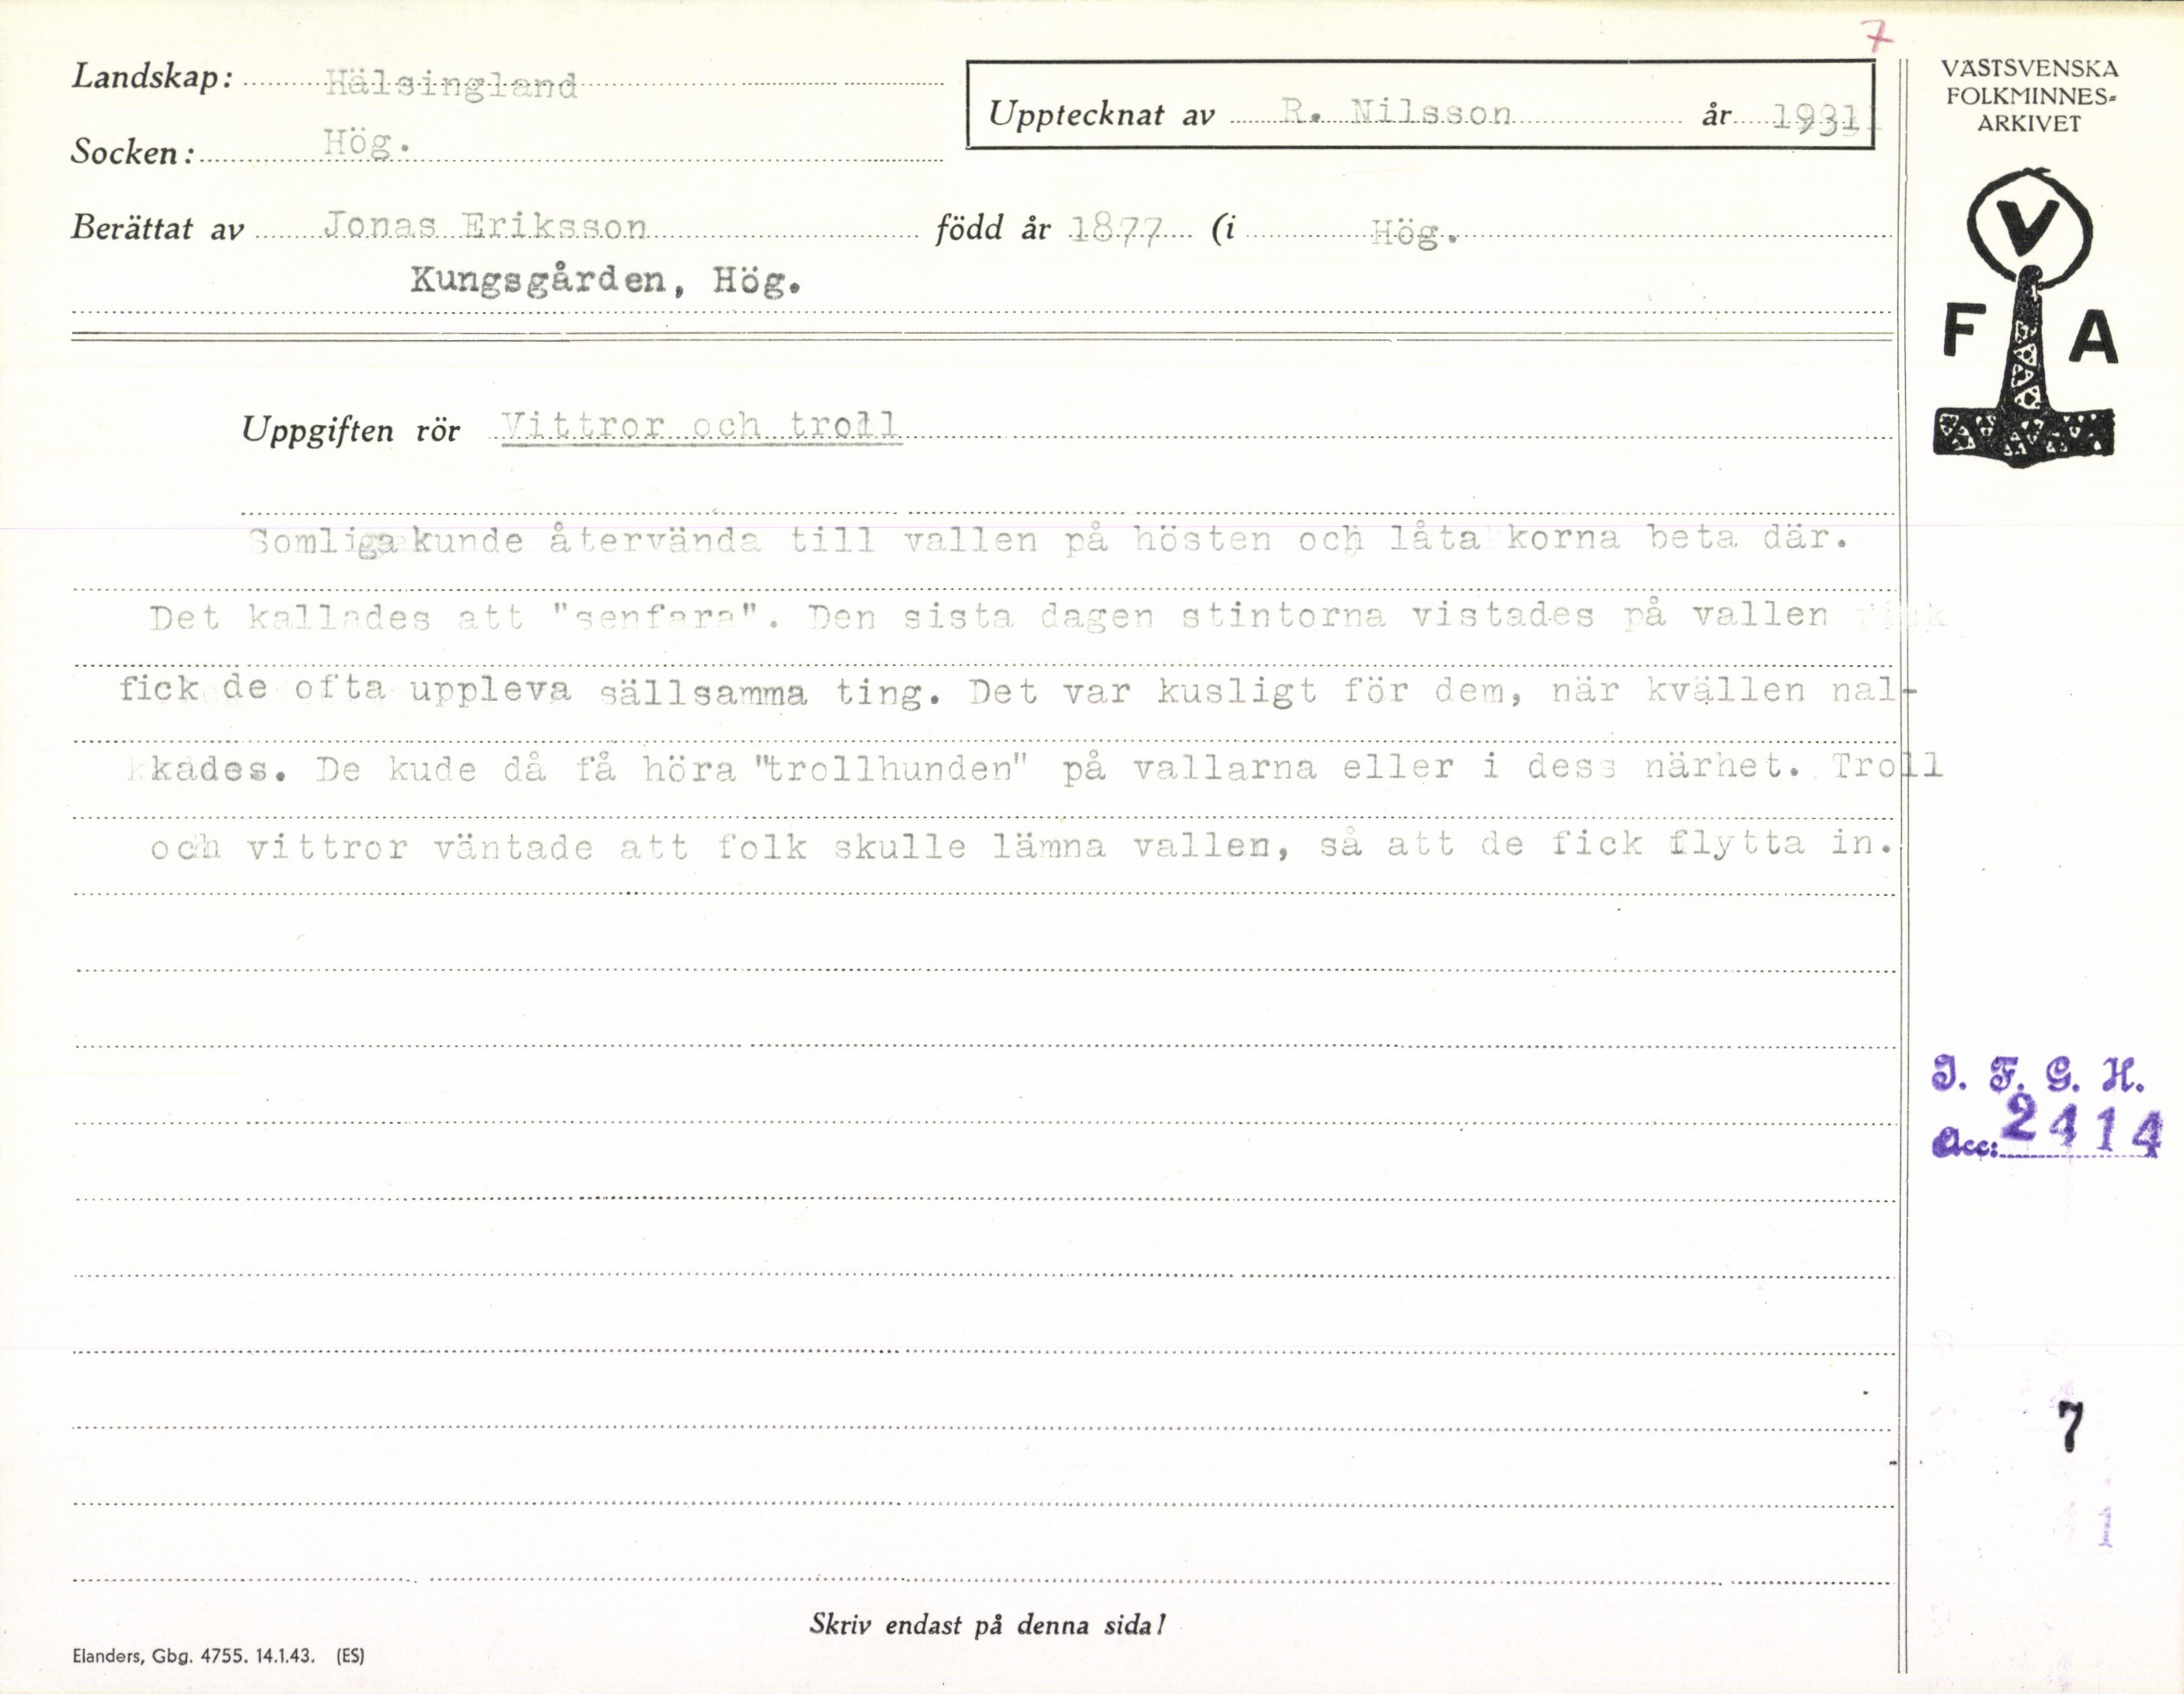Click the narrator name Jonas Eriksson
This screenshot has height=1694, width=2184.
(486, 227)
